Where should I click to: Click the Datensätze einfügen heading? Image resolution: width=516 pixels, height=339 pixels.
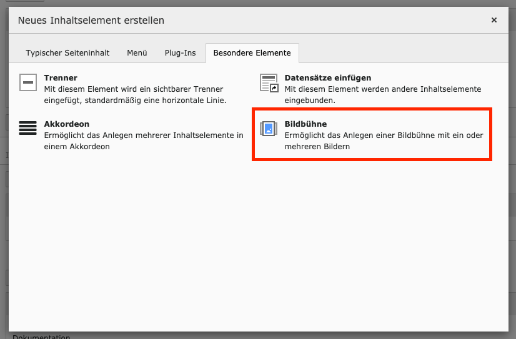point(328,78)
